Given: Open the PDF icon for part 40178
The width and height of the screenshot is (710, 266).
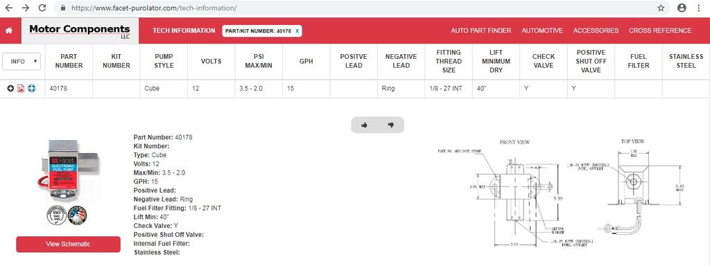Looking at the screenshot, I should point(21,89).
